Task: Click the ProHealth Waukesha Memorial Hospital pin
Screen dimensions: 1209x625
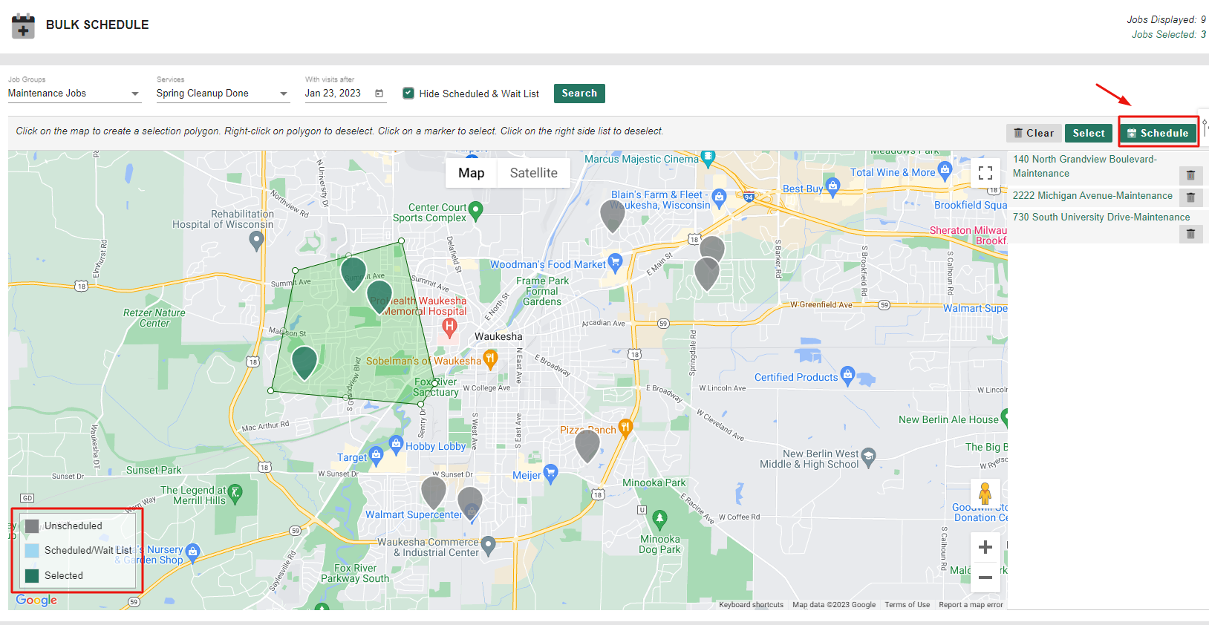Action: point(449,327)
